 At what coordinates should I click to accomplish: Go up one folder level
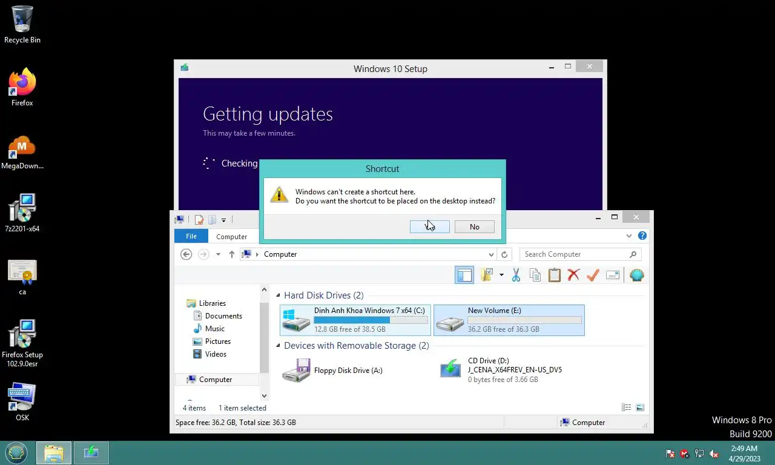pos(232,254)
